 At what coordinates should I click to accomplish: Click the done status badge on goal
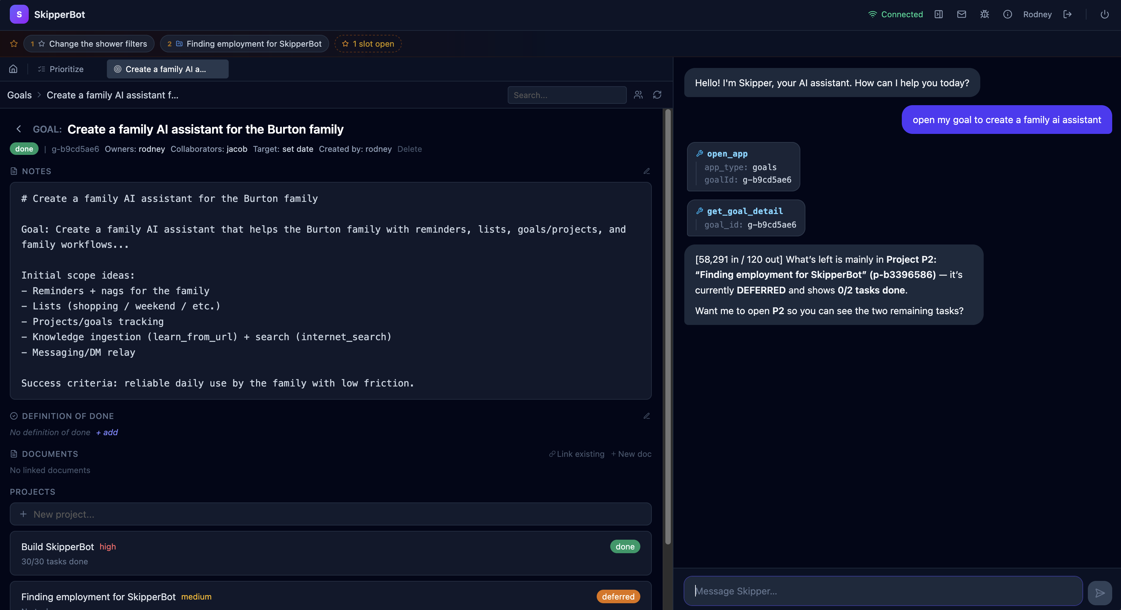pyautogui.click(x=24, y=149)
